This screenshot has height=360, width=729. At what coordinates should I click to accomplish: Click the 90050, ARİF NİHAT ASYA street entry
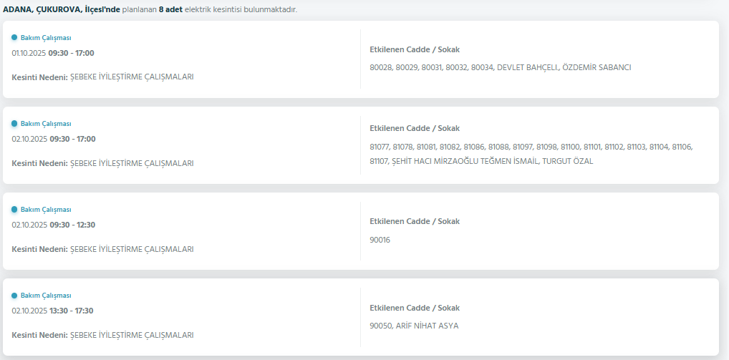pyautogui.click(x=414, y=326)
